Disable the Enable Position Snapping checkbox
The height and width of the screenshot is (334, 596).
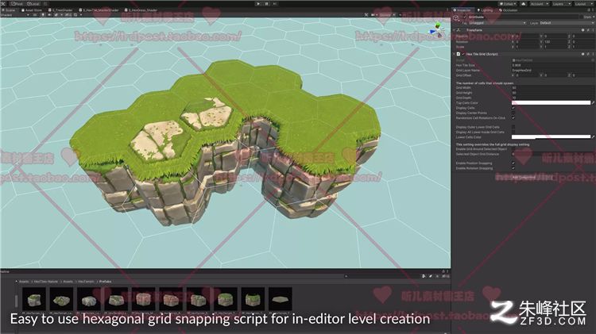pos(513,163)
